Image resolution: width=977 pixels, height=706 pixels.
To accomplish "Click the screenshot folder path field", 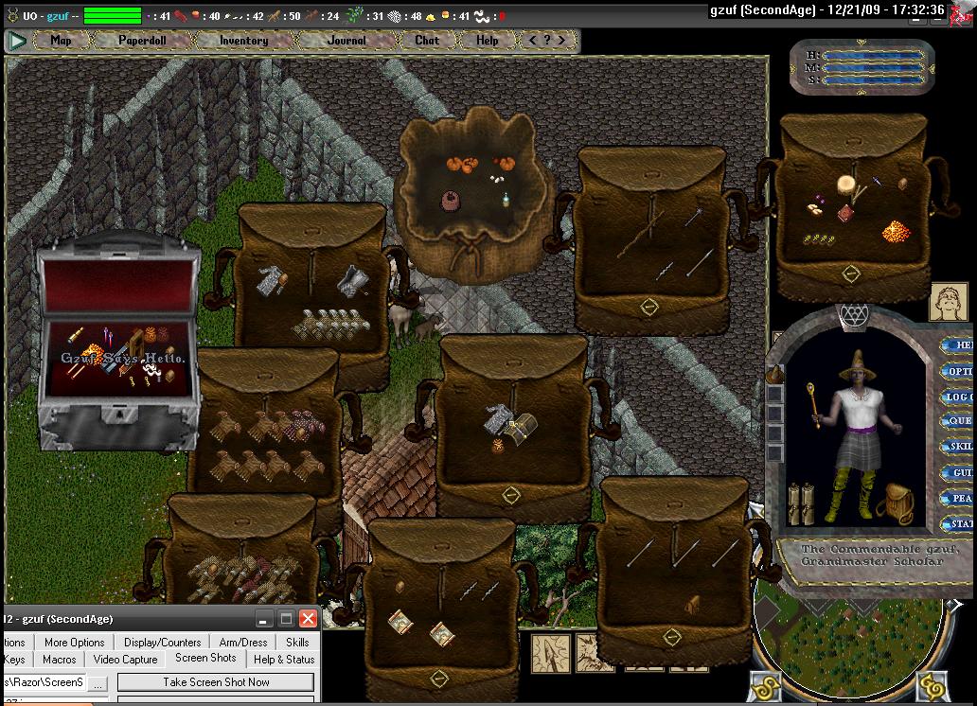I will tap(43, 682).
